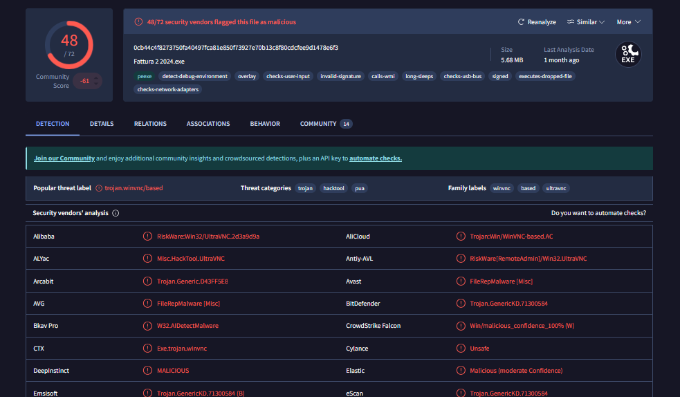Click the alert icon in the CTX row
This screenshot has width=680, height=397.
coord(147,348)
